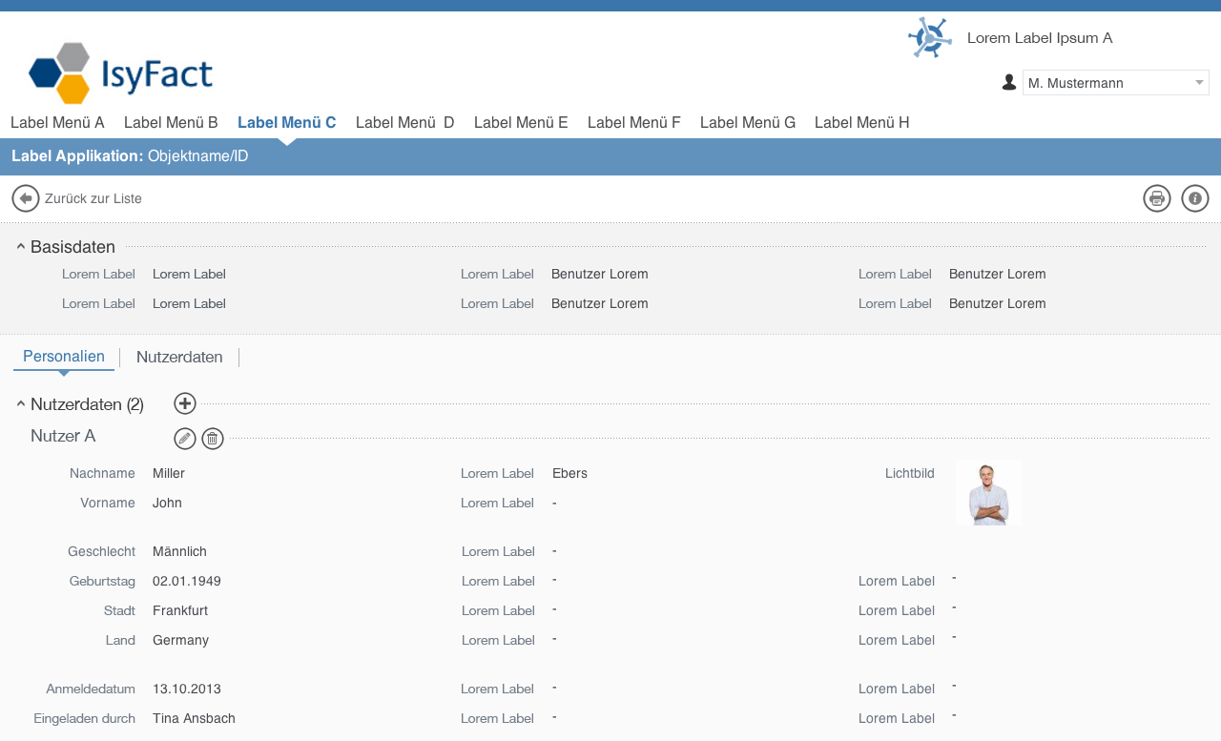Open the M. Mustermann user dropdown

pyautogui.click(x=1115, y=83)
